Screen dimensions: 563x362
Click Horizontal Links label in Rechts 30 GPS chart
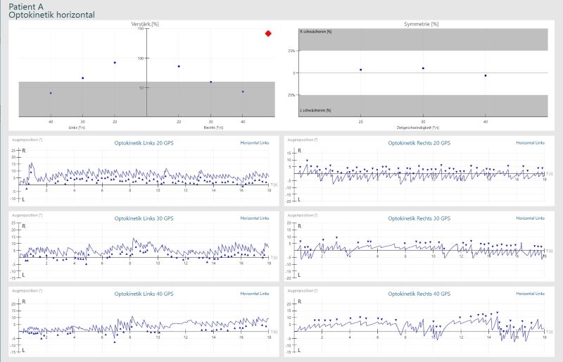[x=530, y=218]
